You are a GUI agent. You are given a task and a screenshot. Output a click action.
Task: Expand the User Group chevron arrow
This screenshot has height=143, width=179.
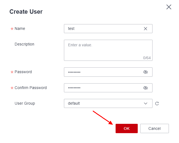click(x=145, y=104)
